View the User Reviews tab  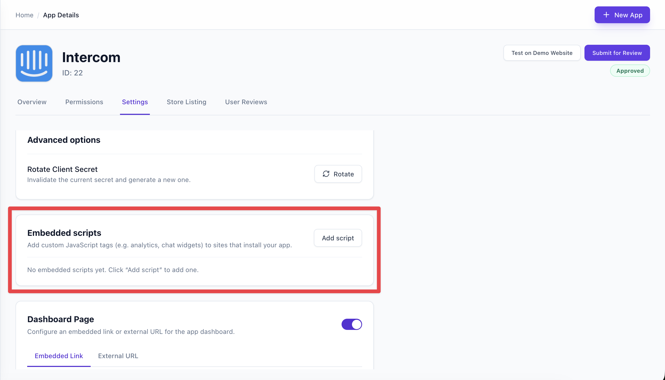(246, 102)
